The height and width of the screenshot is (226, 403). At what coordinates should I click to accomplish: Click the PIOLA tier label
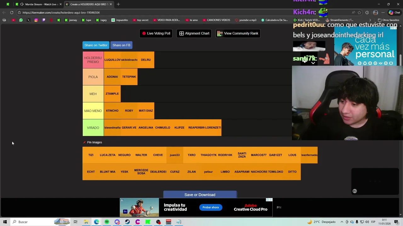[x=93, y=77]
